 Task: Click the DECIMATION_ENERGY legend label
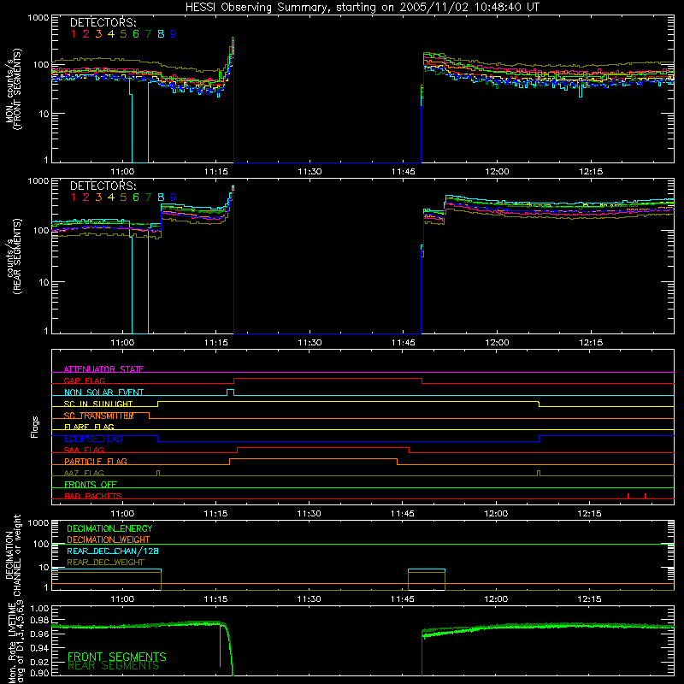109,528
